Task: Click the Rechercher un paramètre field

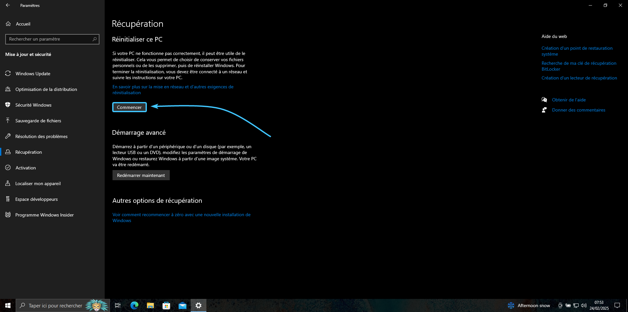Action: coord(52,39)
